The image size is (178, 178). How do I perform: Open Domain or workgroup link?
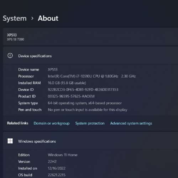coord(52,123)
